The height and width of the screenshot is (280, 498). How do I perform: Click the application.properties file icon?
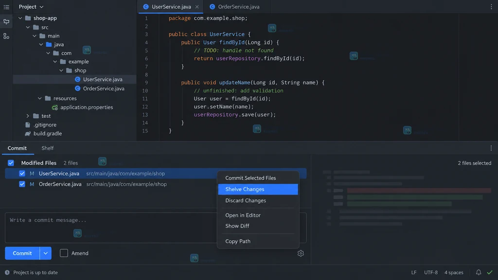coord(55,107)
